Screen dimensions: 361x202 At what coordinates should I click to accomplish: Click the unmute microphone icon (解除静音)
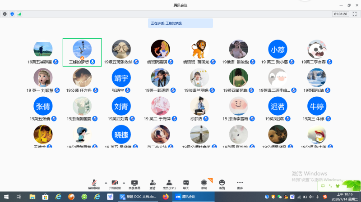94,183
